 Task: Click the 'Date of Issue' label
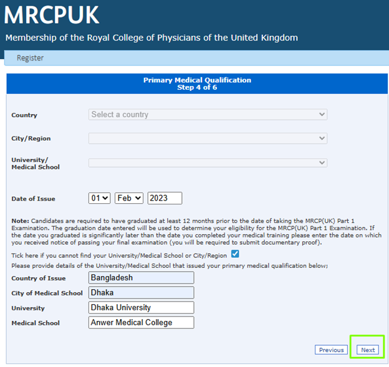pyautogui.click(x=33, y=199)
